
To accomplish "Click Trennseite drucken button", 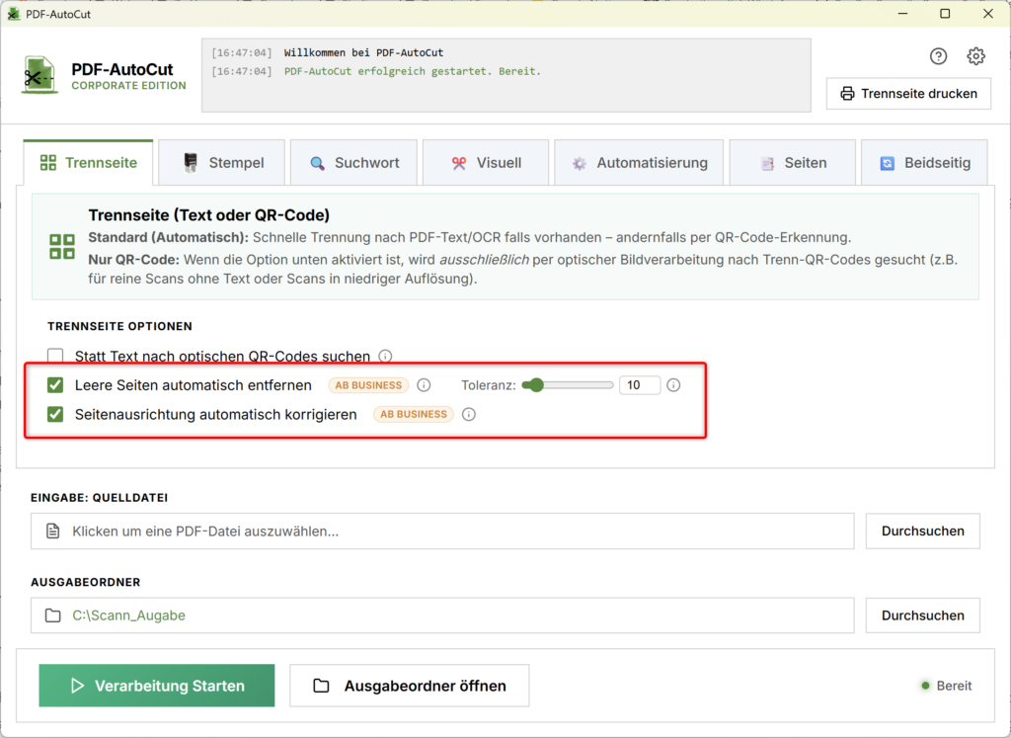I will pyautogui.click(x=908, y=94).
